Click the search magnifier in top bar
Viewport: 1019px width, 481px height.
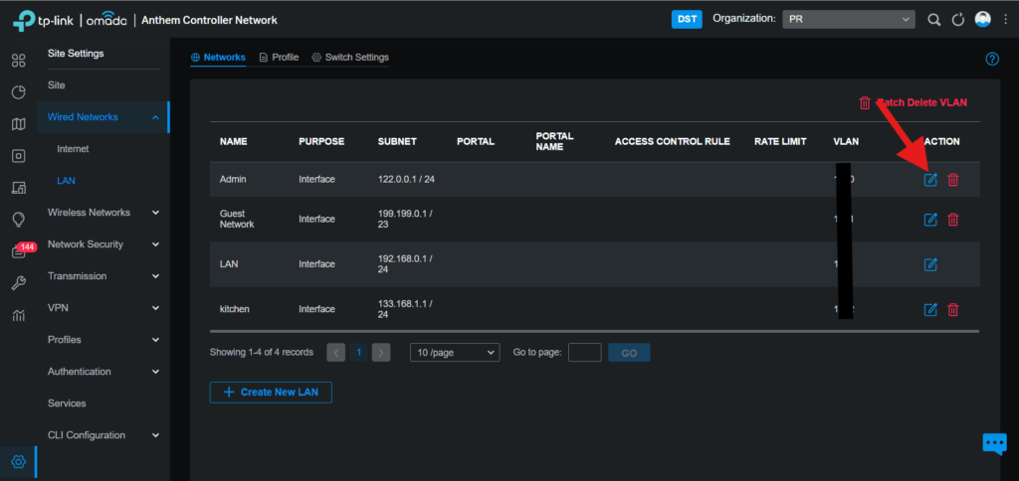click(933, 20)
